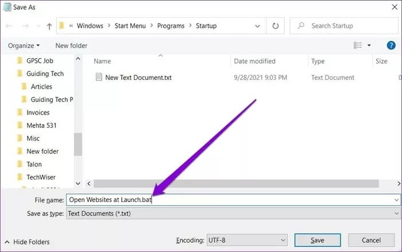Image resolution: width=402 pixels, height=252 pixels.
Task: Sort by Size column header
Action: 381,61
